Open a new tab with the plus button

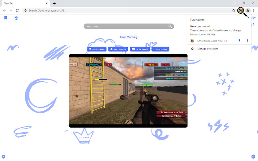[x=54, y=3]
